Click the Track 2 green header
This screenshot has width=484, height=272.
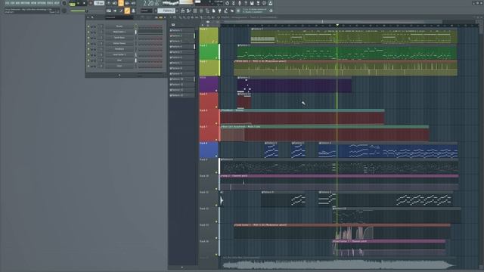point(209,52)
